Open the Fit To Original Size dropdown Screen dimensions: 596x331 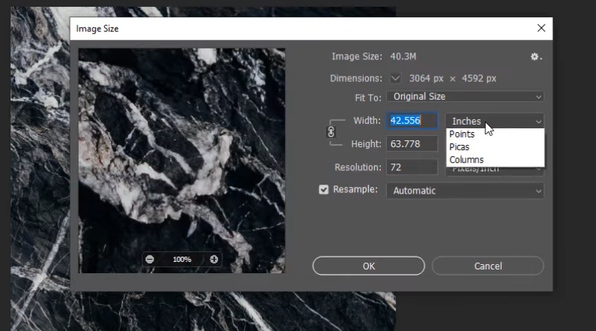click(x=465, y=97)
